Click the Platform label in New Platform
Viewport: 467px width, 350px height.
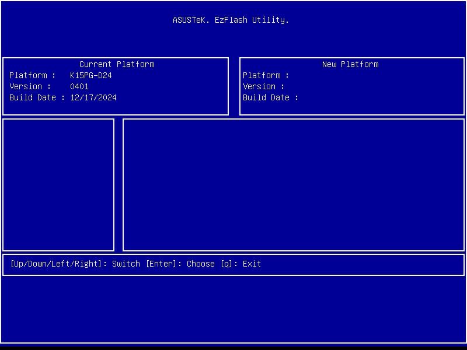266,75
